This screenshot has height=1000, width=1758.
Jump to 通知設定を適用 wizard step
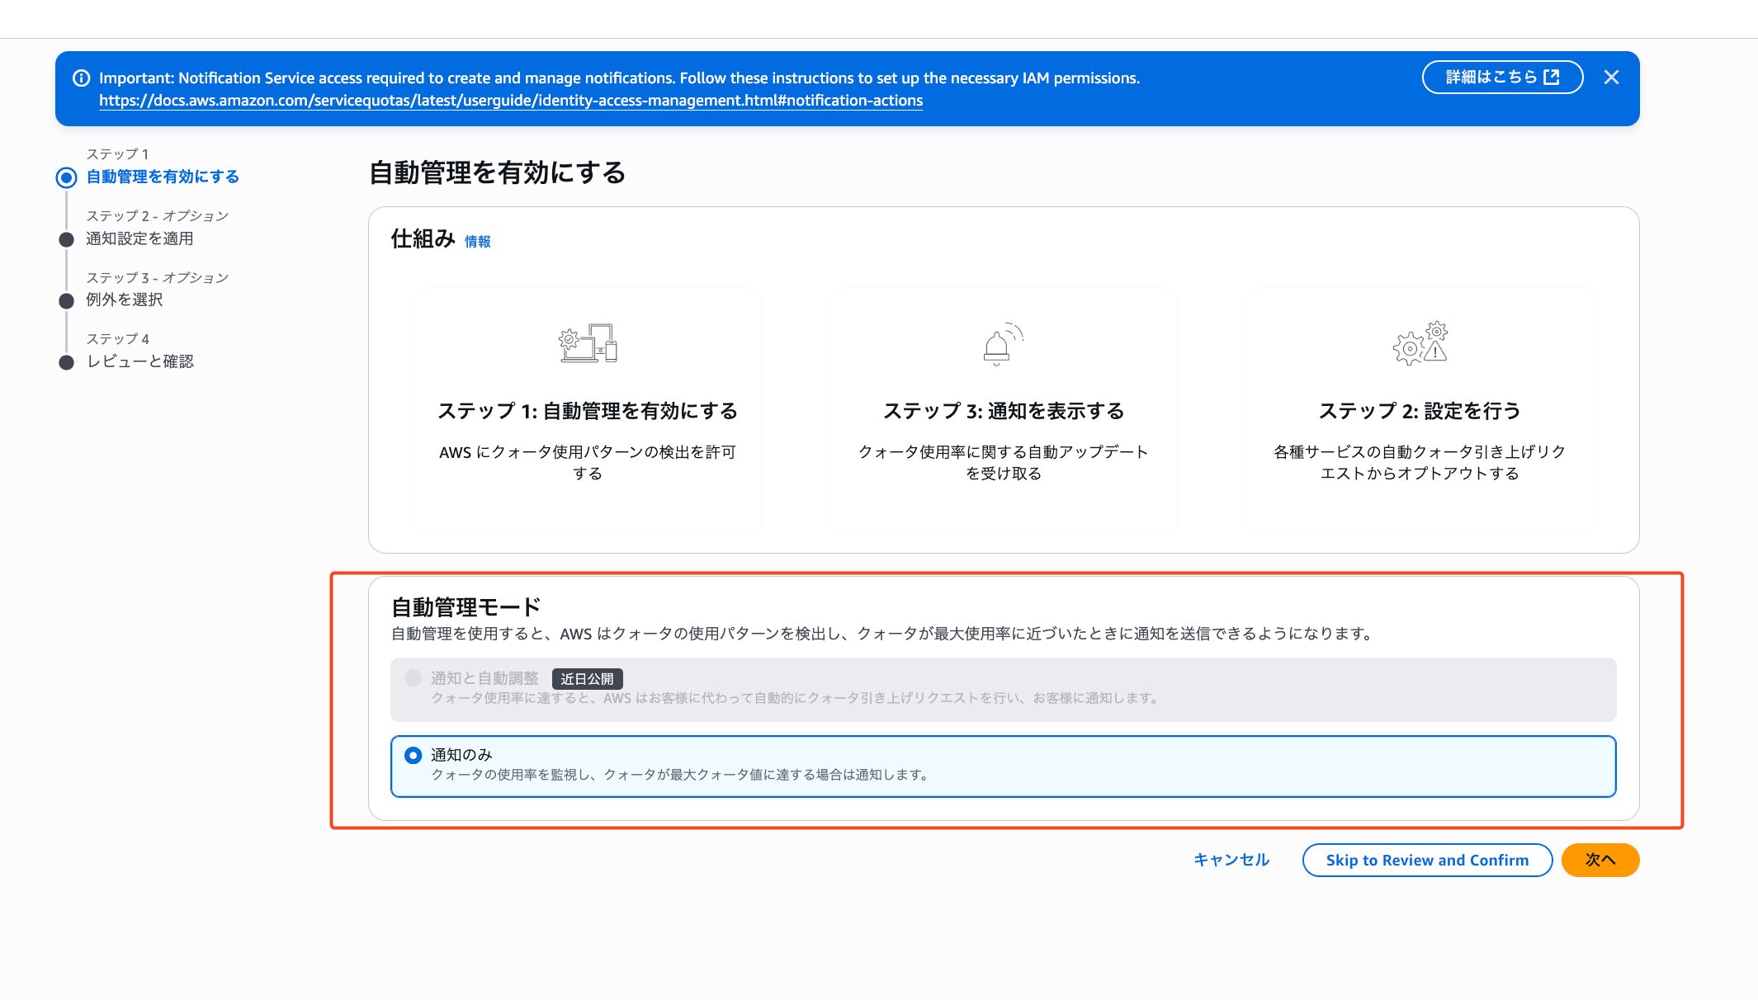pos(139,238)
